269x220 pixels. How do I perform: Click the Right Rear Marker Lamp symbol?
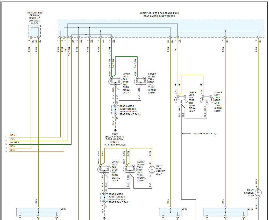tap(152, 169)
